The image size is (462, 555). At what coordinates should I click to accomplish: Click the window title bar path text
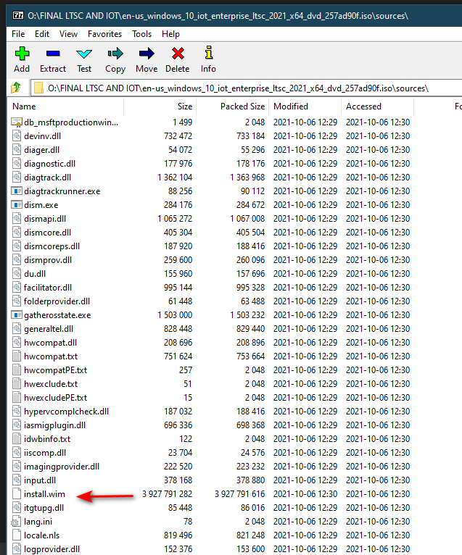218,15
